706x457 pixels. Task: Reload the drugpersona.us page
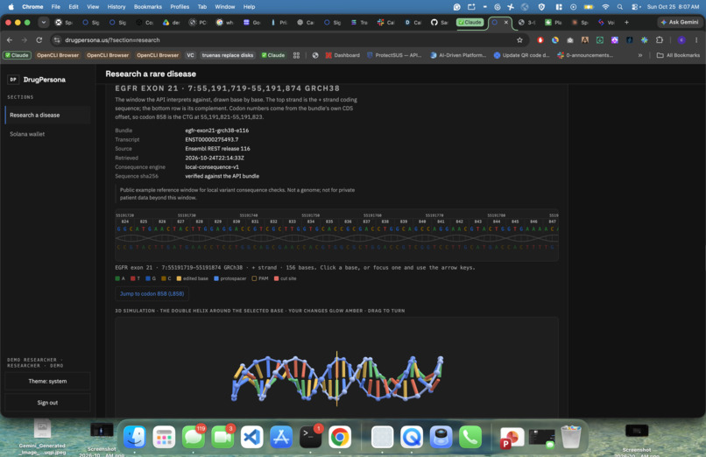pos(39,40)
